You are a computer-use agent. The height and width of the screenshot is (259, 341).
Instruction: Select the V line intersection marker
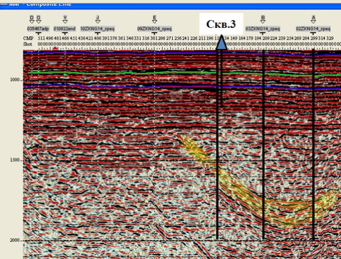point(65,22)
